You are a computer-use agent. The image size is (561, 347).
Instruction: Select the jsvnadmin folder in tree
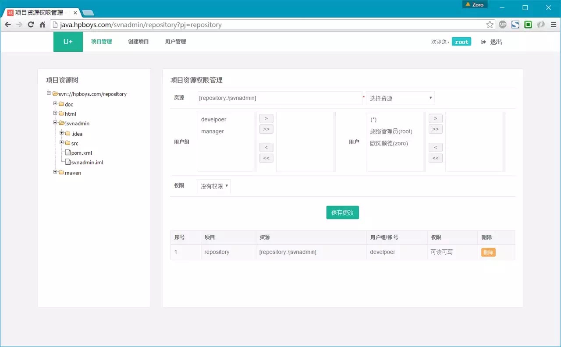tap(77, 124)
